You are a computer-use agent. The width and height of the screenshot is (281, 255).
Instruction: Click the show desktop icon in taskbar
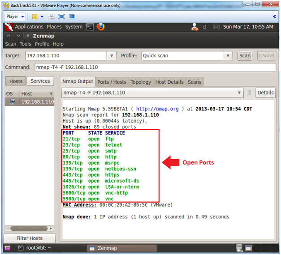tap(7, 248)
